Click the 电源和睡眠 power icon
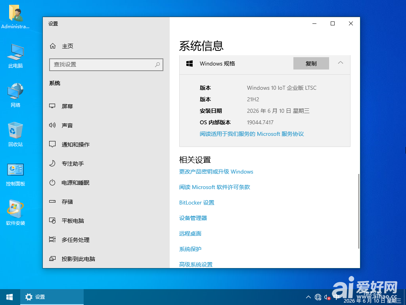Image resolution: width=406 pixels, height=305 pixels. click(x=52, y=182)
